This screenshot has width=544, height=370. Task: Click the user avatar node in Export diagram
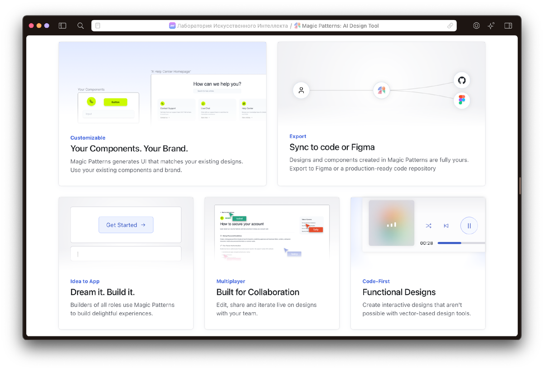click(x=301, y=90)
